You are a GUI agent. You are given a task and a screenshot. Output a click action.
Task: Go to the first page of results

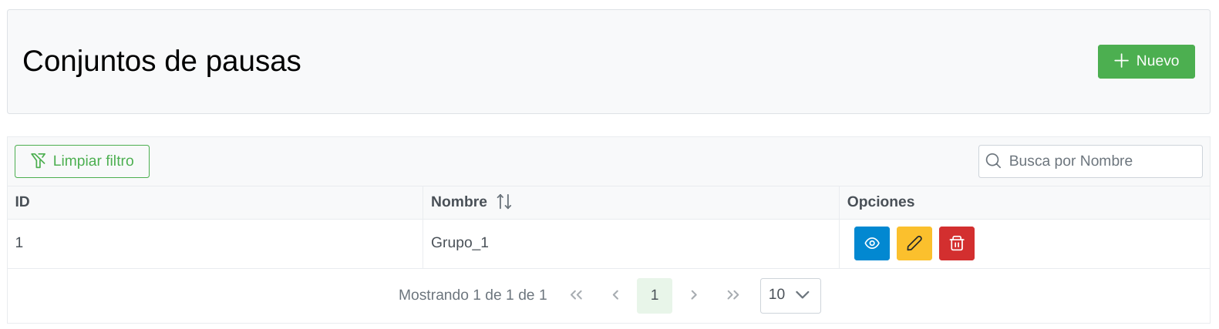click(x=576, y=295)
